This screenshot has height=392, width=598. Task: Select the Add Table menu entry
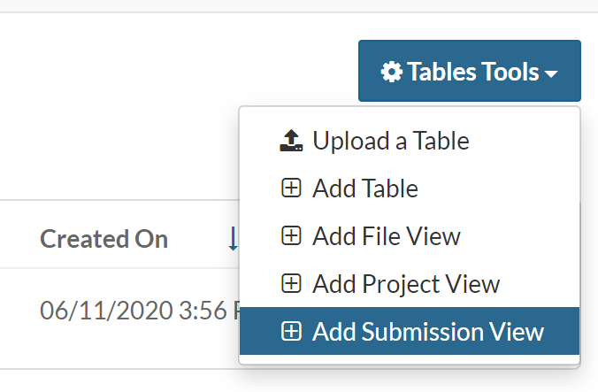(x=364, y=188)
